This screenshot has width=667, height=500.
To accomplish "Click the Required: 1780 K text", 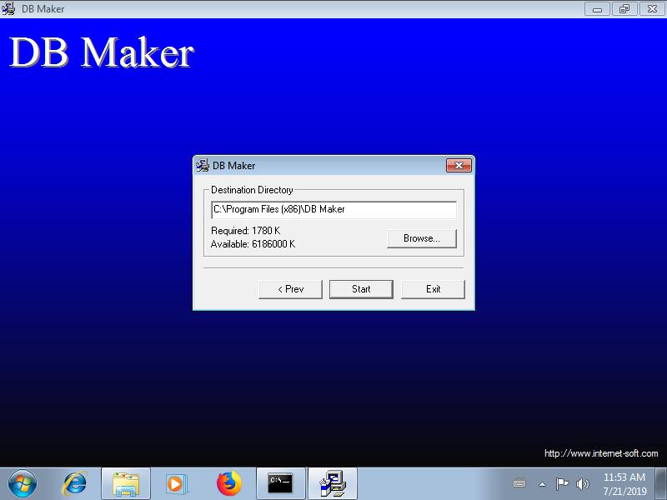I will (245, 231).
